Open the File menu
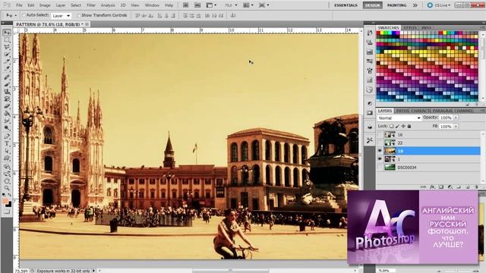This screenshot has height=273, width=486. pos(19,5)
